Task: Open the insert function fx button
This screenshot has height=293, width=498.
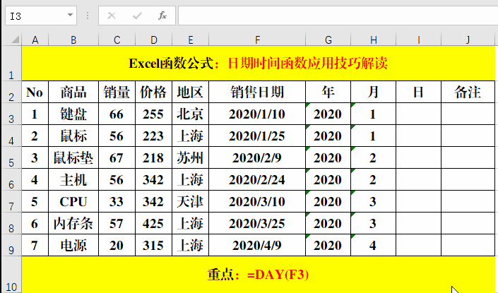Action: (x=162, y=16)
